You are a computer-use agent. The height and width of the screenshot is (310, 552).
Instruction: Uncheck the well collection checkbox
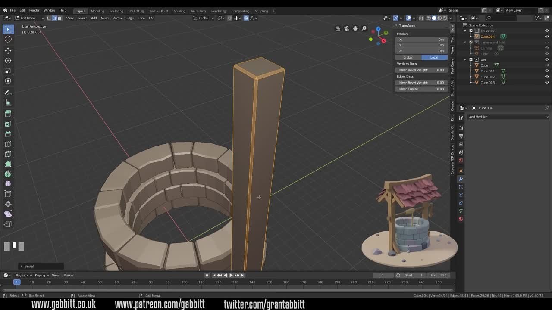[471, 59]
